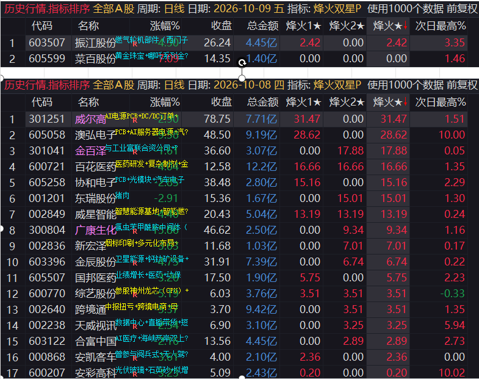The image size is (479, 379).
Task: Select stock code 605507
Action: 47,278
